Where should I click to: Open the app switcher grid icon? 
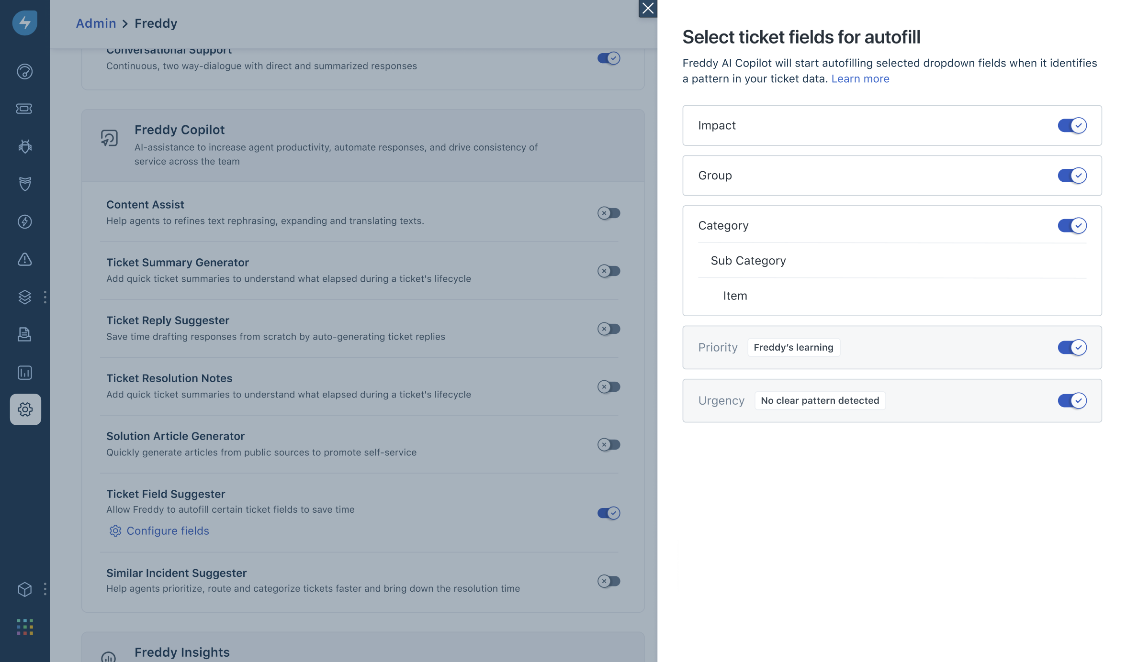tap(24, 627)
